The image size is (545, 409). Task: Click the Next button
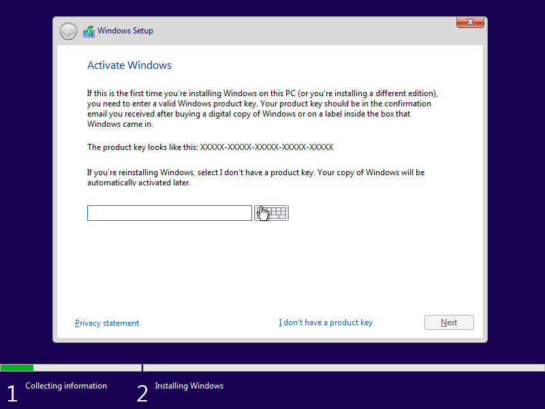pyautogui.click(x=449, y=322)
